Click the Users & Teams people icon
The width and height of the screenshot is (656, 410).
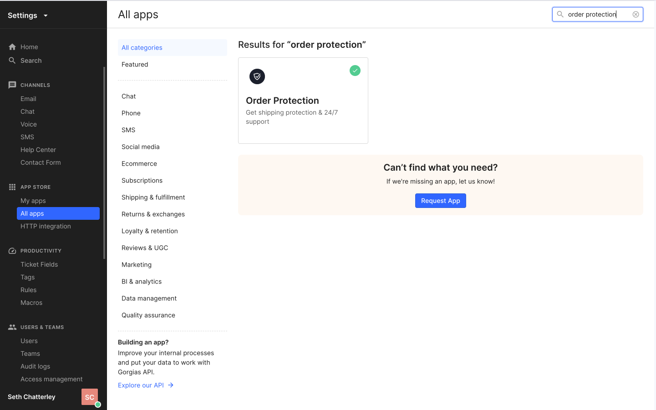12,327
